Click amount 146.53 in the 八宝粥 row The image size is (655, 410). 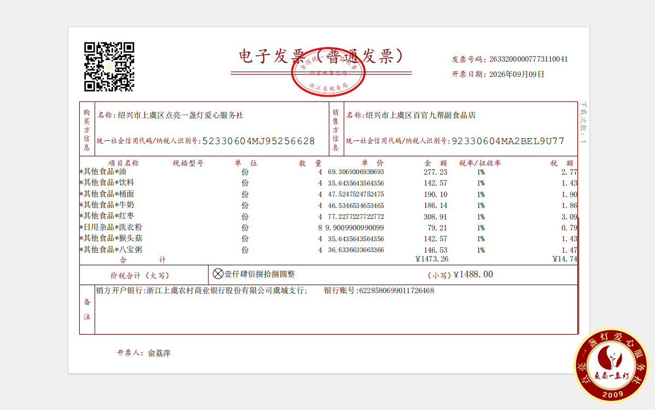[435, 250]
